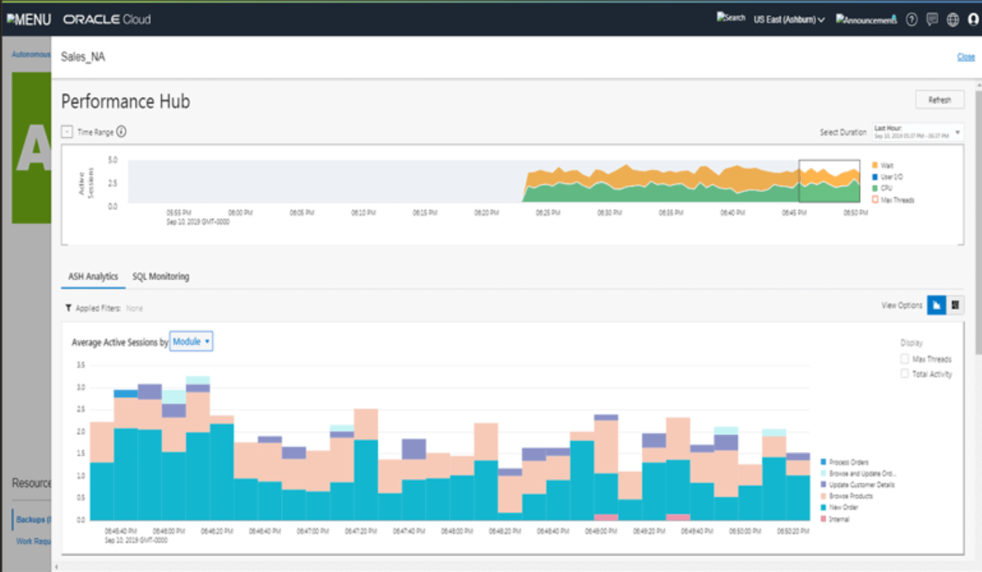
Task: Select the chart view icon in View Options
Action: pyautogui.click(x=937, y=305)
